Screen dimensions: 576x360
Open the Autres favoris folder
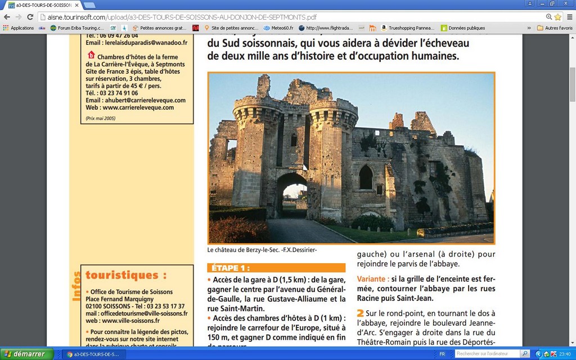point(557,28)
